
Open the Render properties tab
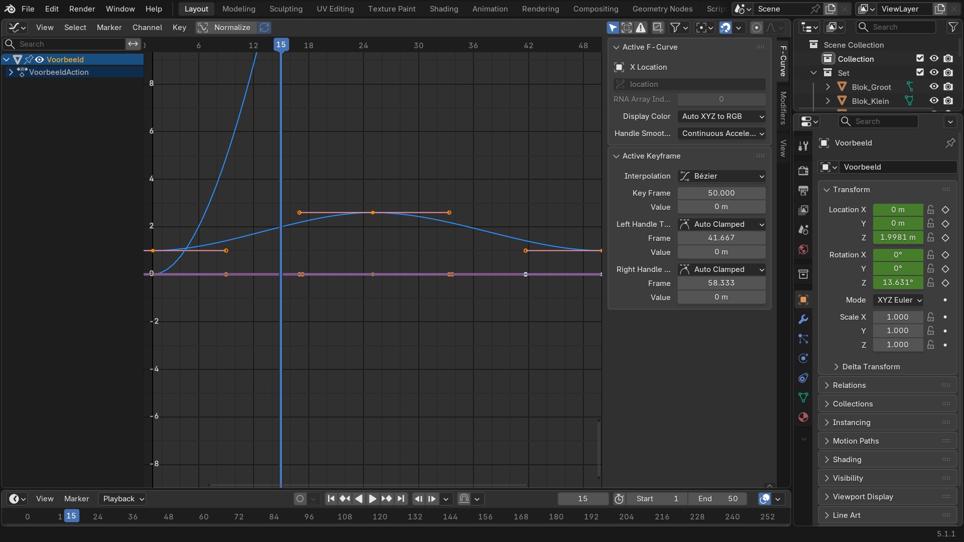(803, 171)
